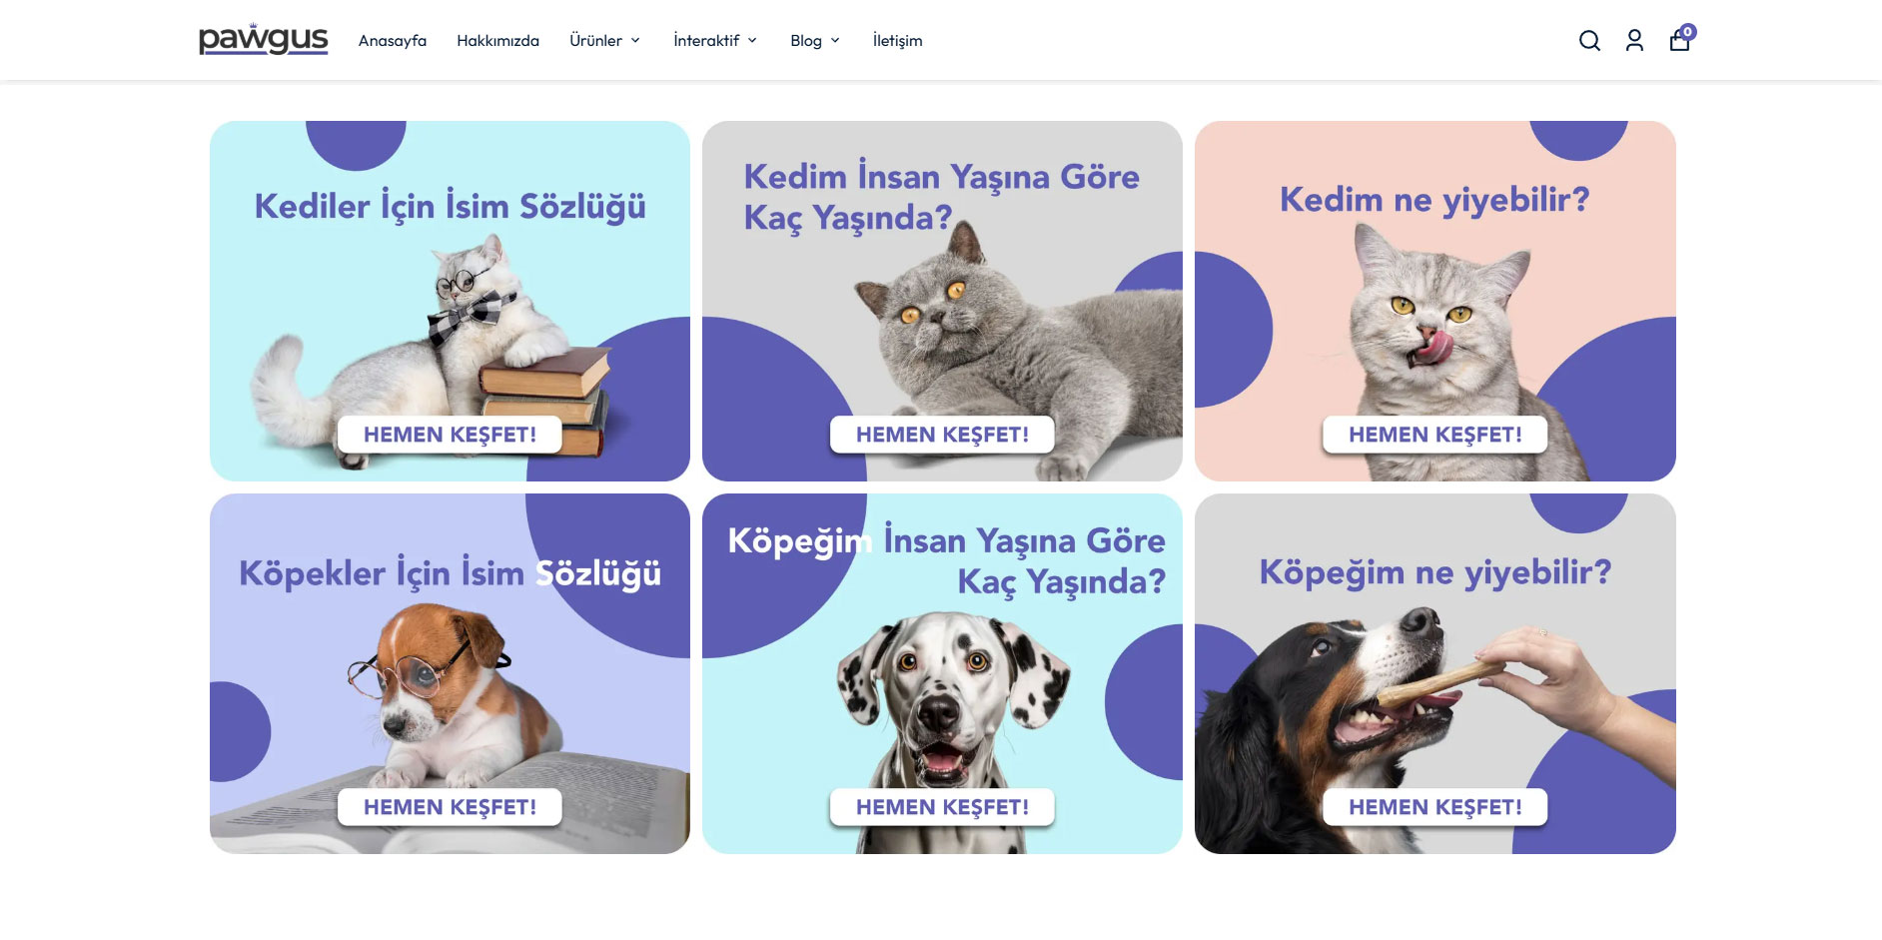Image resolution: width=1882 pixels, height=940 pixels.
Task: Open the gray cat licking lips image
Action: click(x=1435, y=301)
